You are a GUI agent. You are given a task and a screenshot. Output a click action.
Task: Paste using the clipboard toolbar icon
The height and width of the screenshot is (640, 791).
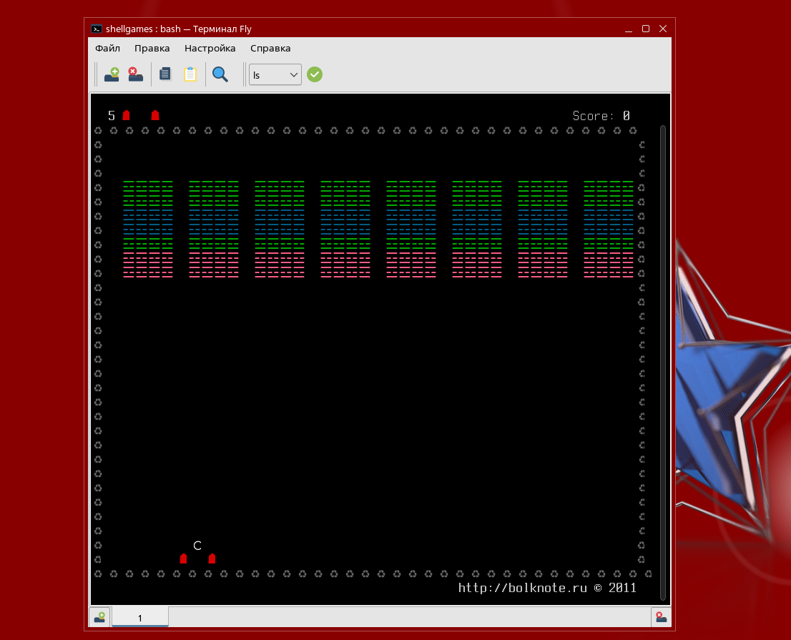[190, 74]
